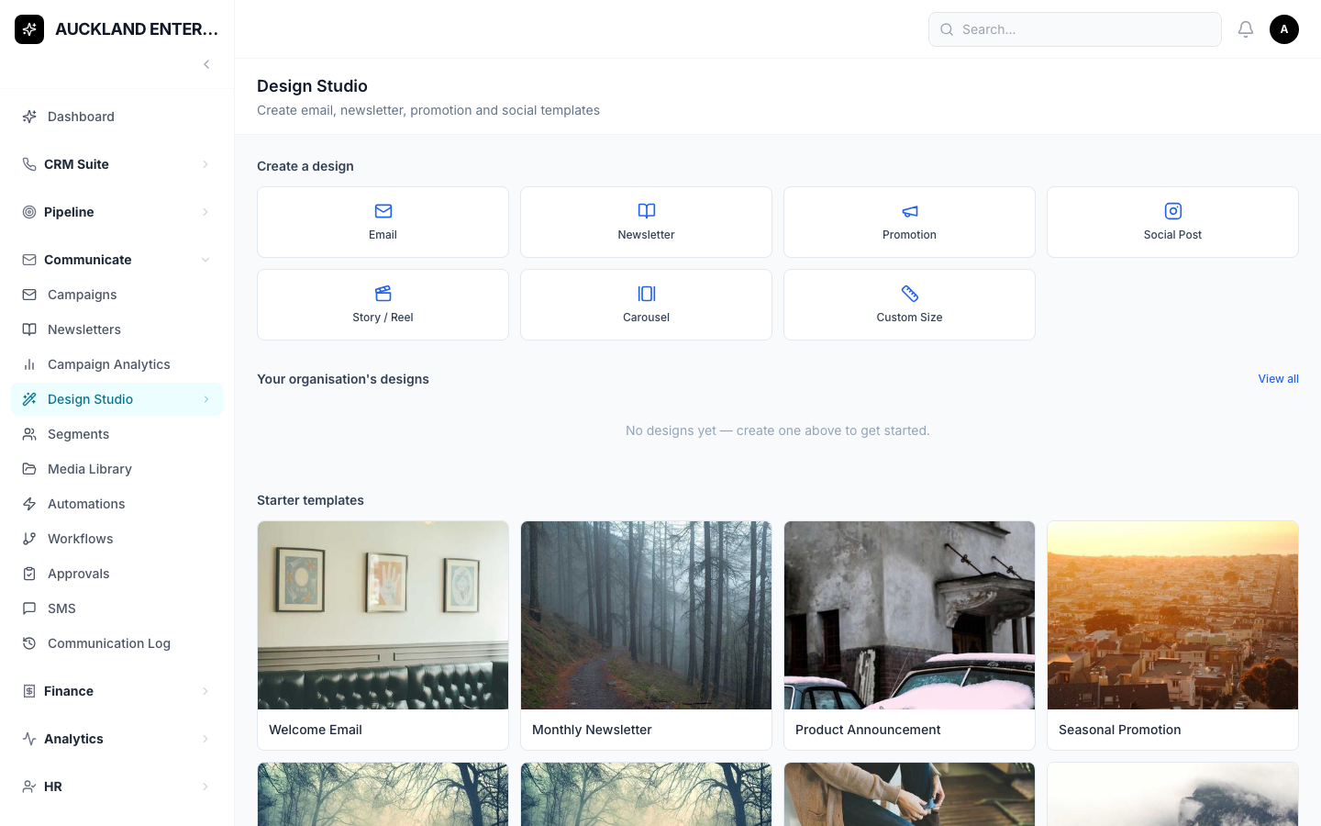The height and width of the screenshot is (826, 1321).
Task: Click the Auckland Enterprises logo icon
Action: [29, 29]
